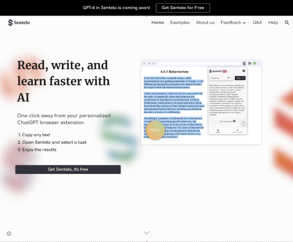Click the Sentelo logo in header
Image resolution: width=293 pixels, height=242 pixels.
coord(19,23)
